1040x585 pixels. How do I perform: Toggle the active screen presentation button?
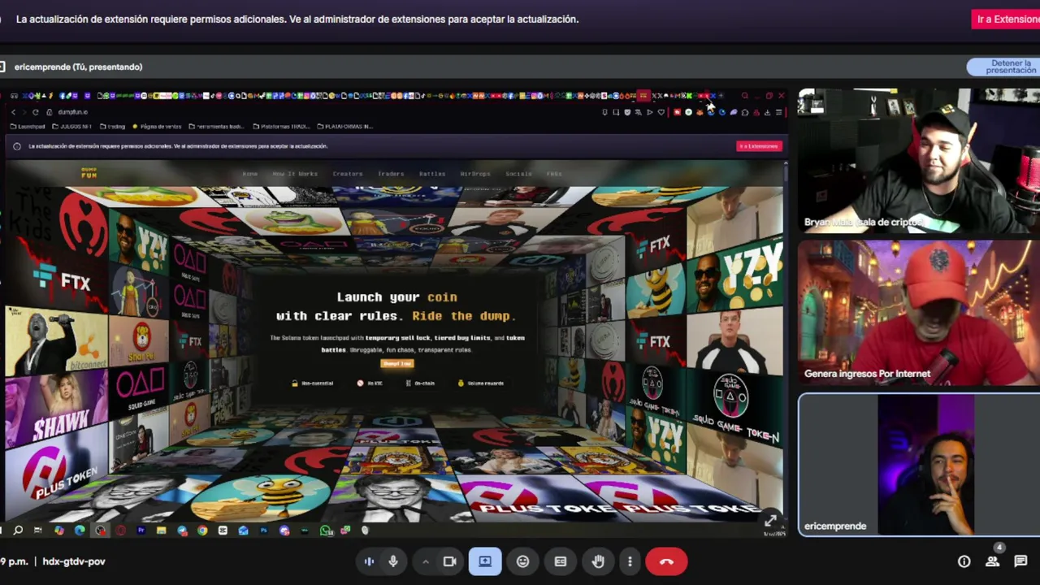point(485,561)
